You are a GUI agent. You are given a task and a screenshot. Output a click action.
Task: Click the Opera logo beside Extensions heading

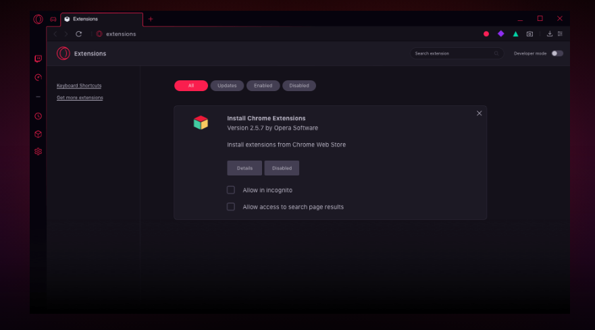(x=63, y=53)
